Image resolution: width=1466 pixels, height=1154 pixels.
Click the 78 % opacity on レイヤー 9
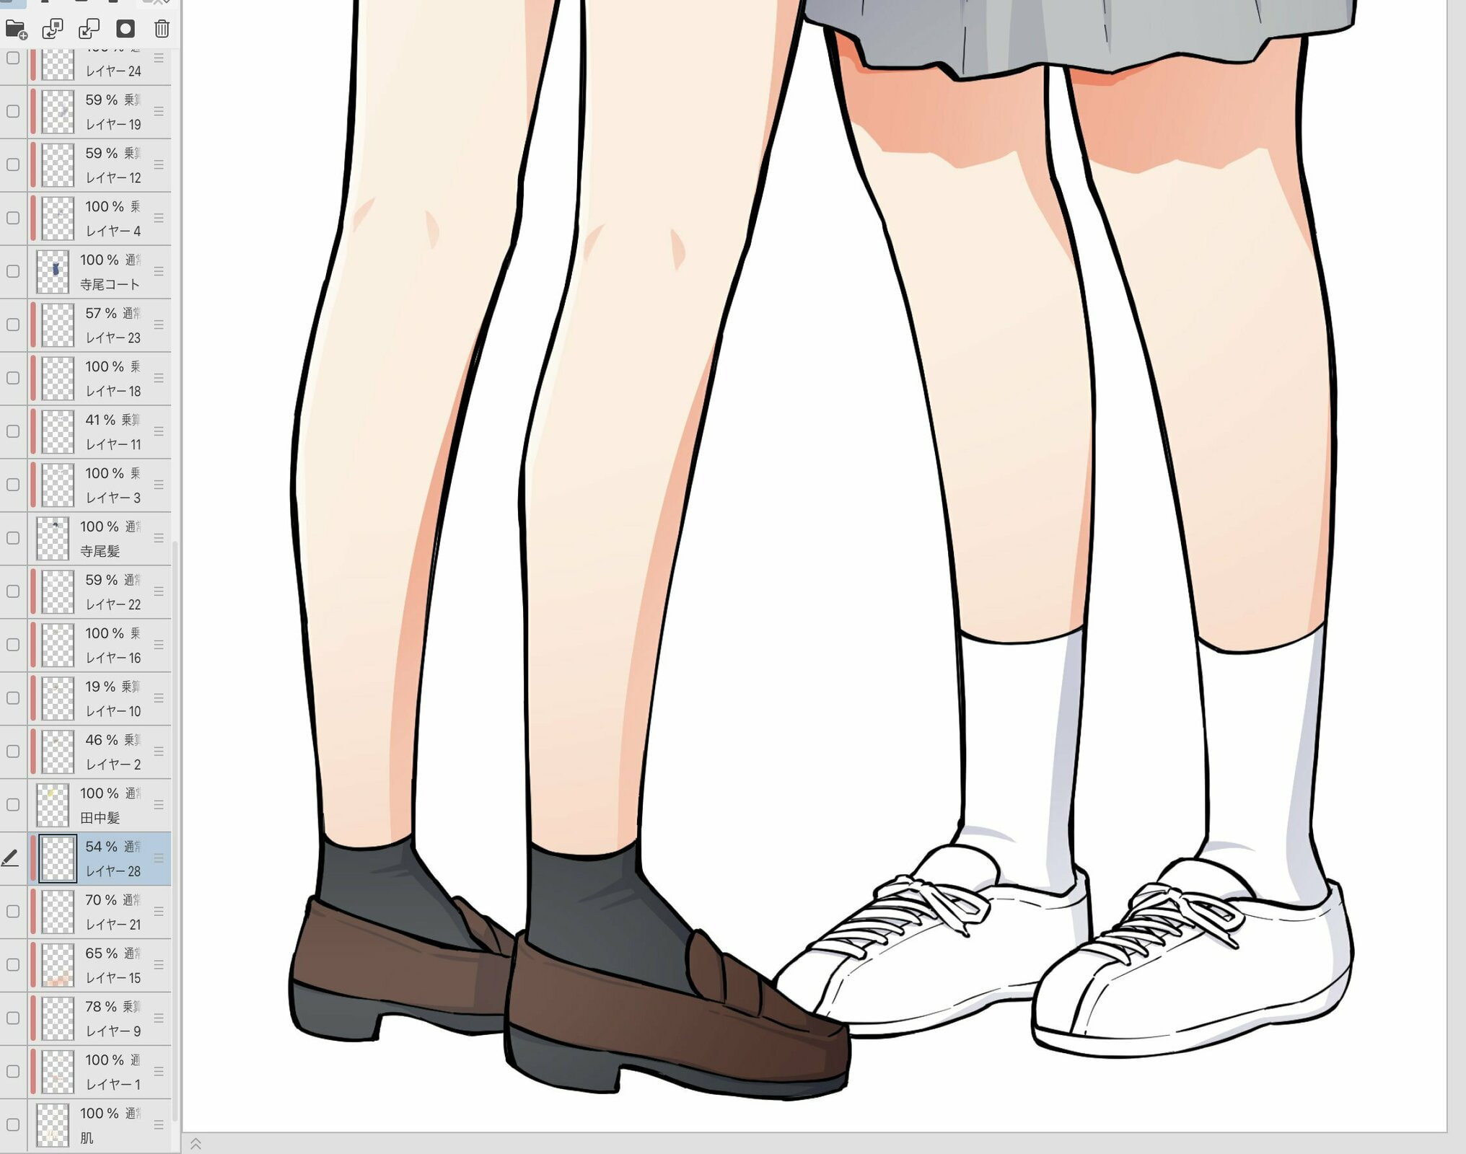101,1007
